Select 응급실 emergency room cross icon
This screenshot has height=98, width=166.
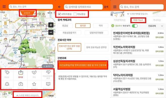click(x=7, y=72)
